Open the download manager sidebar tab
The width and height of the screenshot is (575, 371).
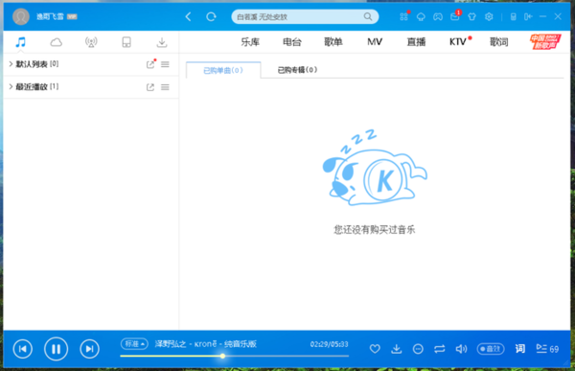pos(162,42)
